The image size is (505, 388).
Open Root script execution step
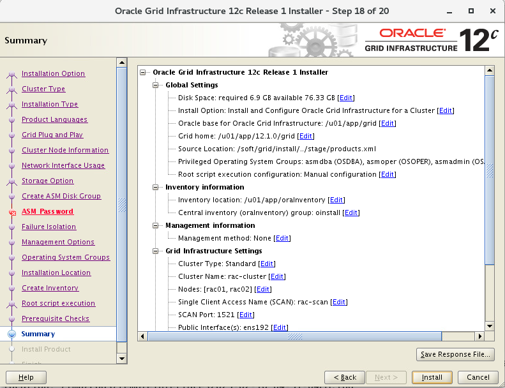[x=58, y=303]
